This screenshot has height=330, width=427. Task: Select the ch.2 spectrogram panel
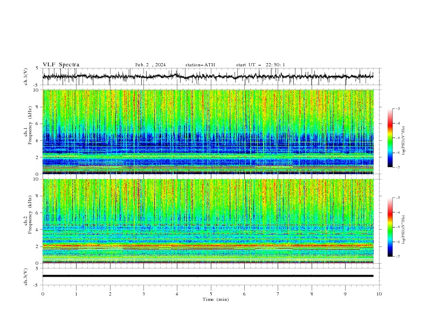pyautogui.click(x=208, y=221)
